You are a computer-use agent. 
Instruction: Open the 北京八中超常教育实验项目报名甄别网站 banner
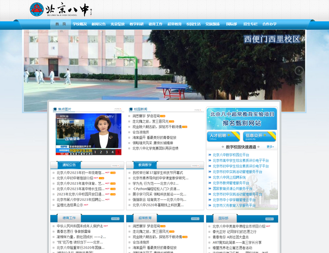click(x=242, y=118)
